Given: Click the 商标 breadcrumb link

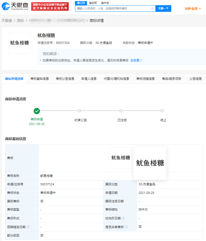Looking at the screenshot, I should [20, 21].
